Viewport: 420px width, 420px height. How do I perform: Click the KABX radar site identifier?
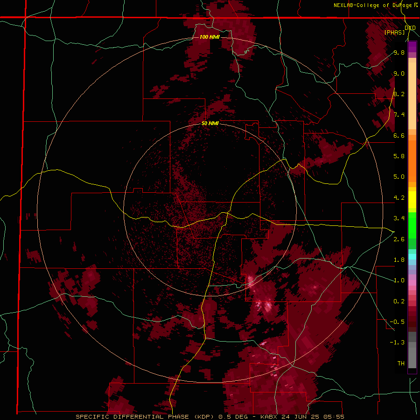269,417
